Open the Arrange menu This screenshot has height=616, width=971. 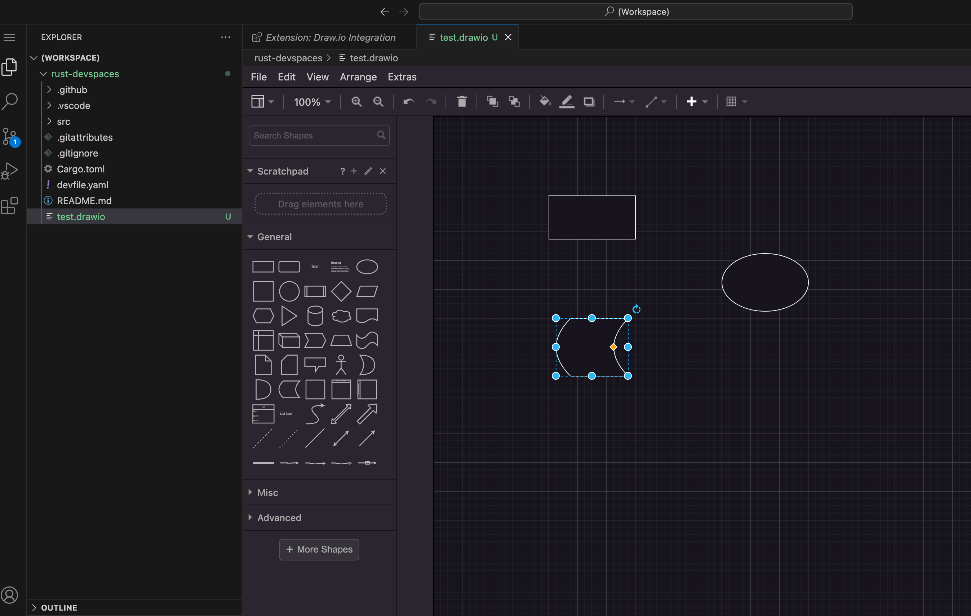358,77
